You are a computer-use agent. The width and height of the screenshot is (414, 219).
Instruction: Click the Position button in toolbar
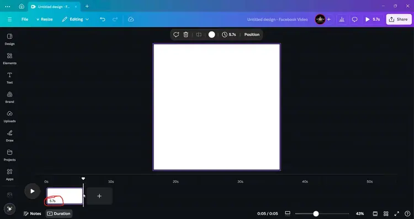coord(252,35)
